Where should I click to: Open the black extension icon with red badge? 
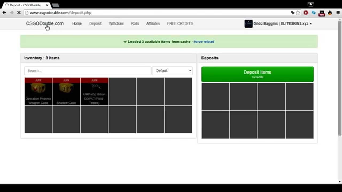coord(322,13)
